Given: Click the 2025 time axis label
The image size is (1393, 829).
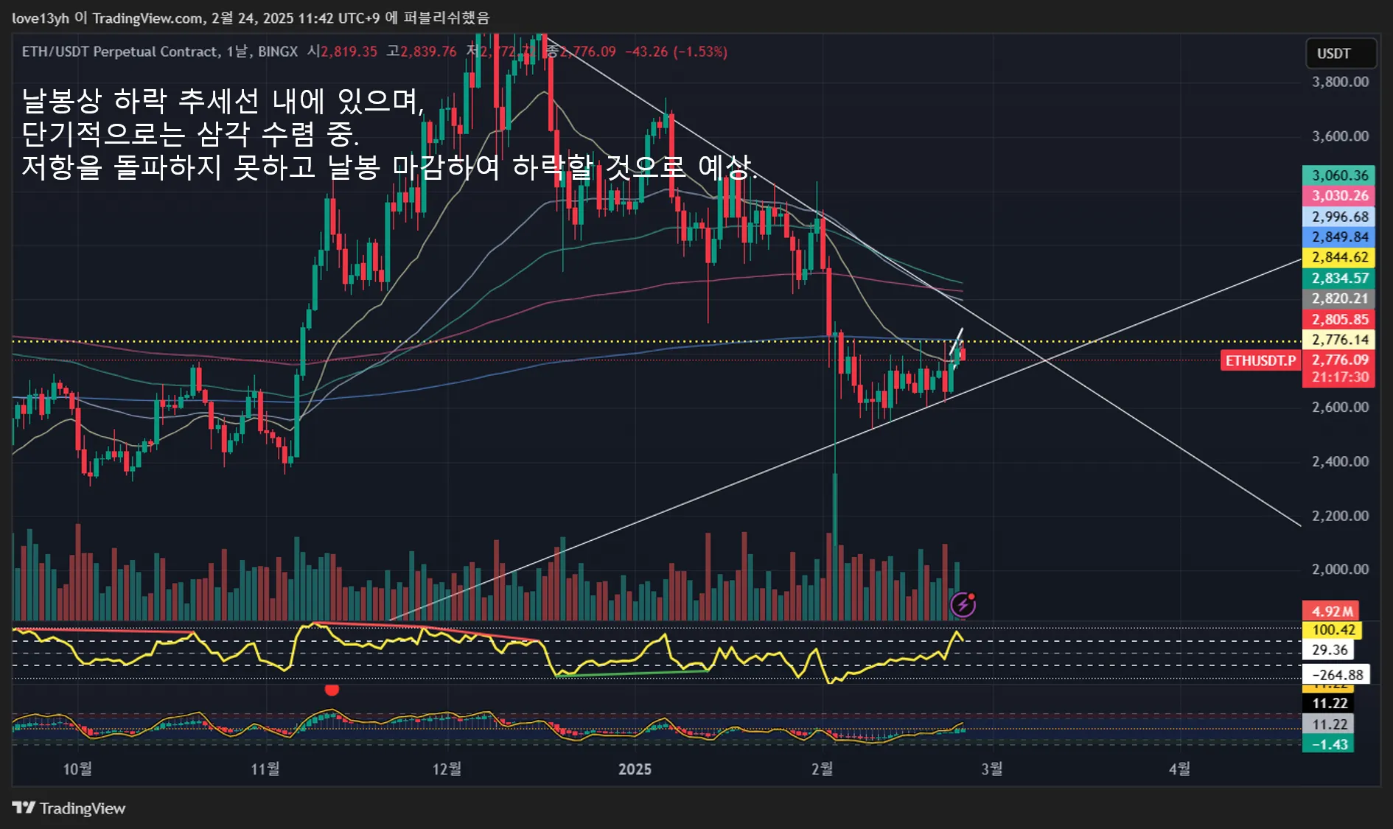Looking at the screenshot, I should click(635, 769).
